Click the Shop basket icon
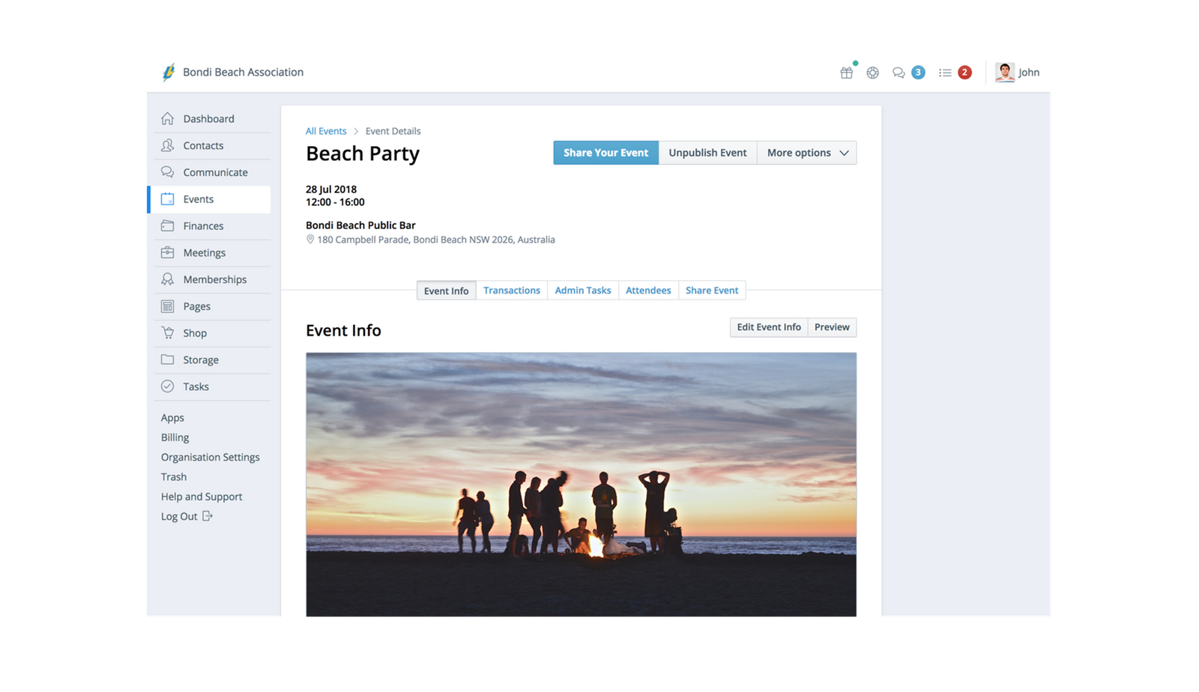Screen dimensions: 1199x692 (168, 333)
